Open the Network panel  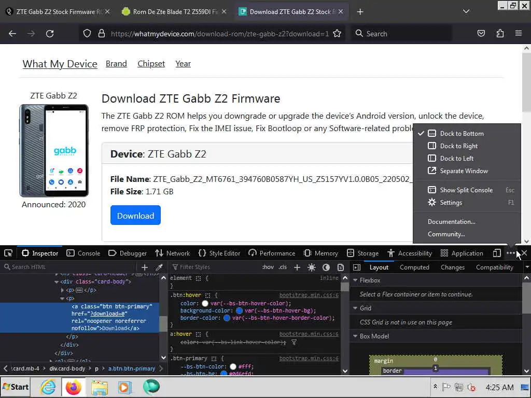173,253
